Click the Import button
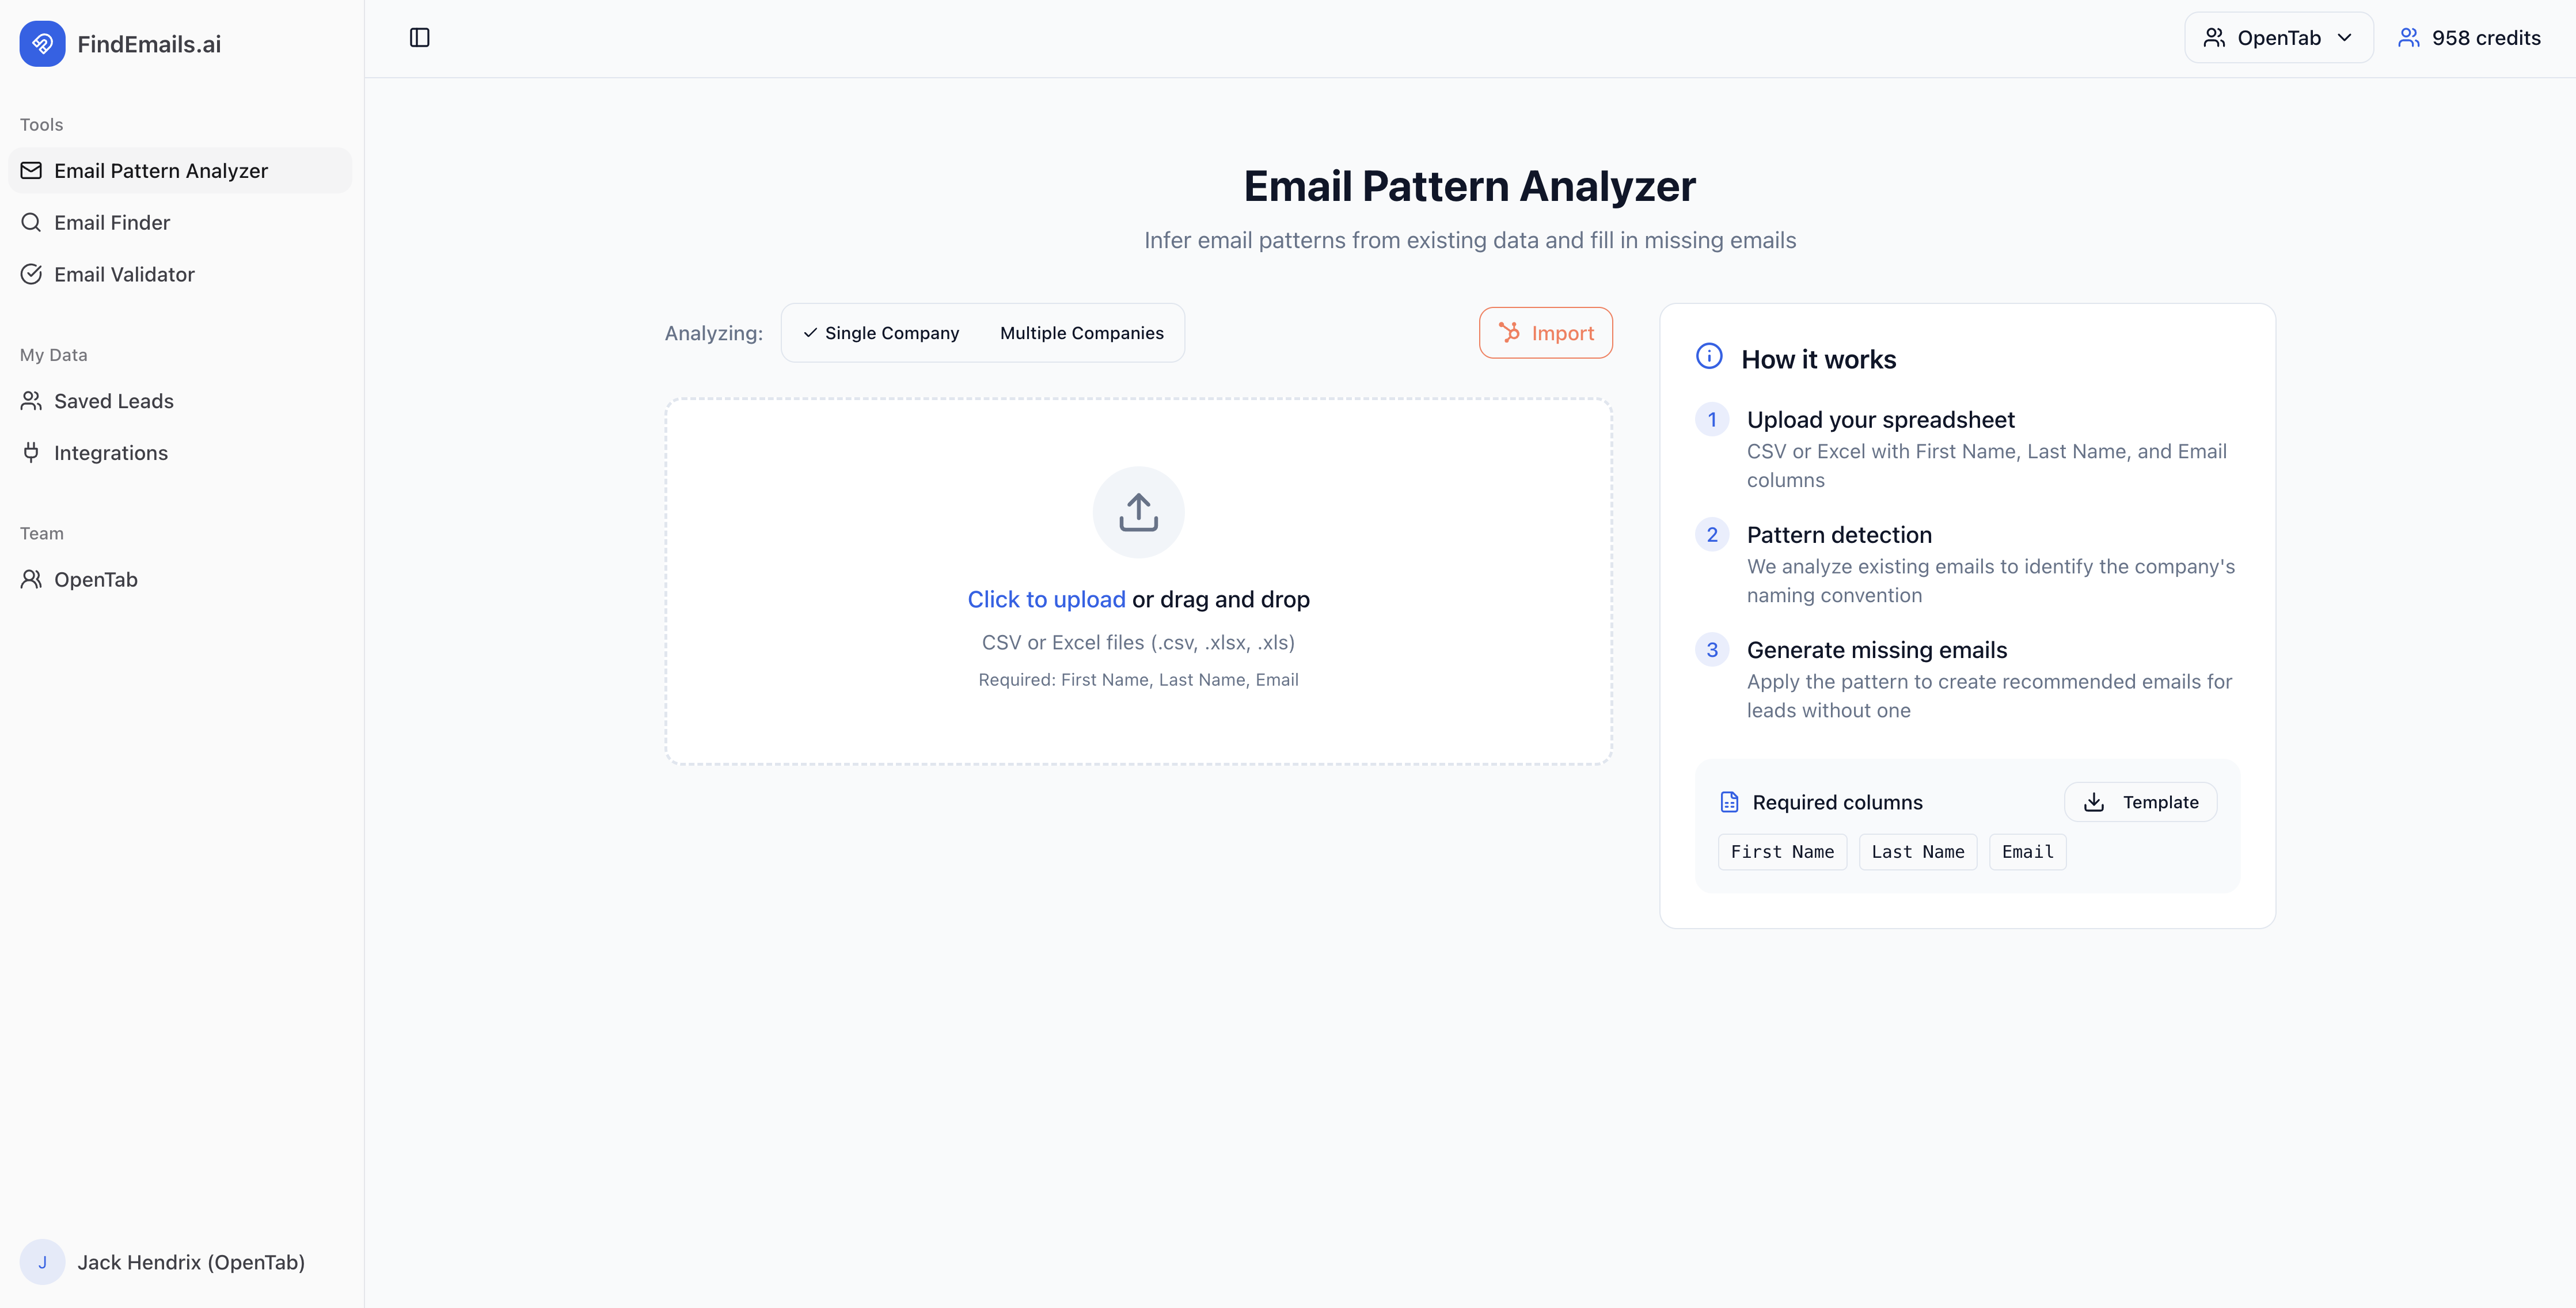This screenshot has height=1308, width=2576. [x=1545, y=333]
